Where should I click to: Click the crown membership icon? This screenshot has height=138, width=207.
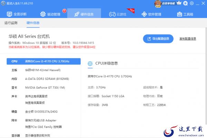click(x=179, y=3)
